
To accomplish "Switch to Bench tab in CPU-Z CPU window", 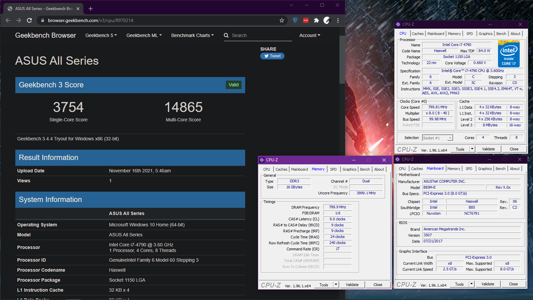I will [501, 34].
